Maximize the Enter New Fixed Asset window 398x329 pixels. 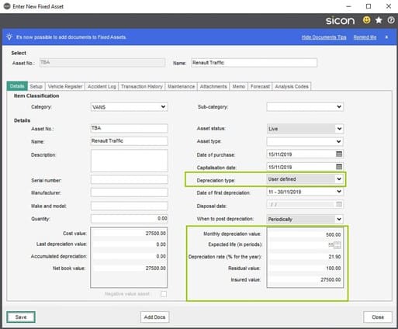tap(369, 6)
